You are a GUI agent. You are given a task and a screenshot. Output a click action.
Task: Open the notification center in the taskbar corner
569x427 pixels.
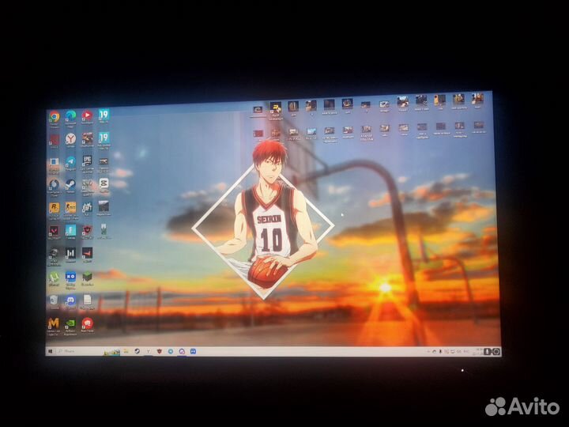(x=496, y=350)
